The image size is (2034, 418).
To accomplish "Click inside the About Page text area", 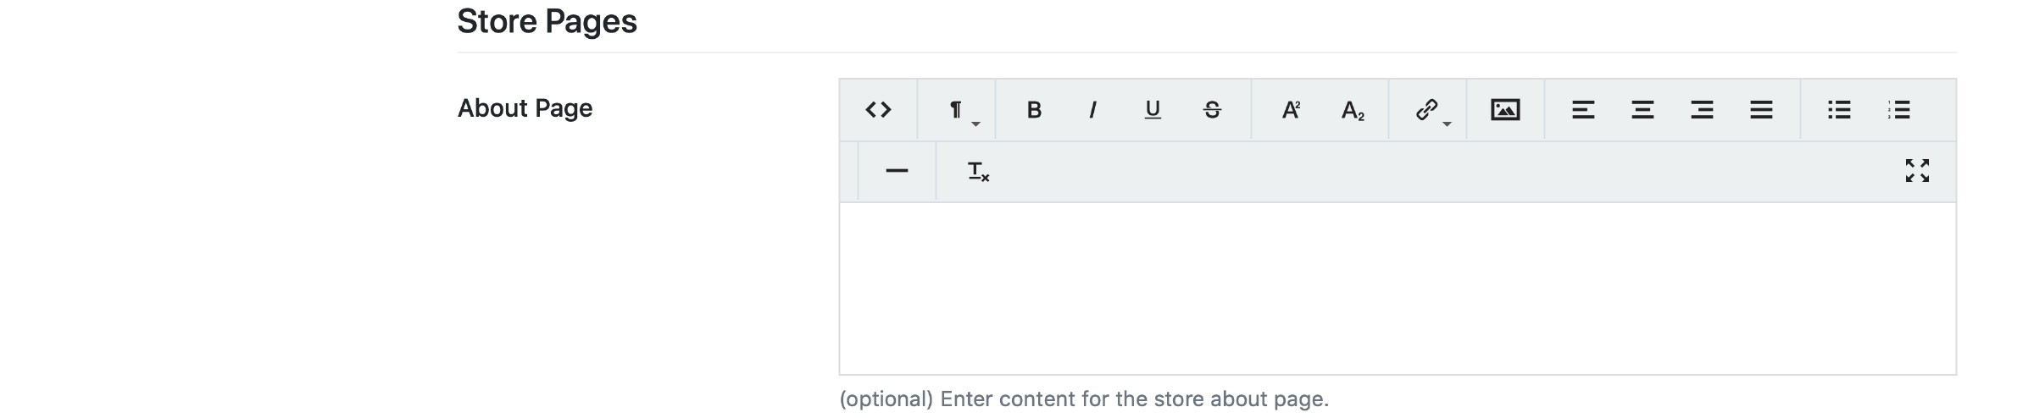I will pos(1397,288).
